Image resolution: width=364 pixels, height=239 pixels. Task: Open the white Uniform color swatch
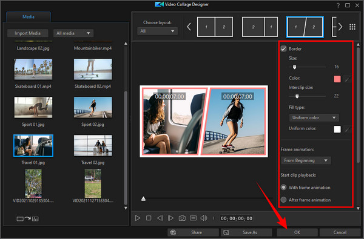(337, 129)
